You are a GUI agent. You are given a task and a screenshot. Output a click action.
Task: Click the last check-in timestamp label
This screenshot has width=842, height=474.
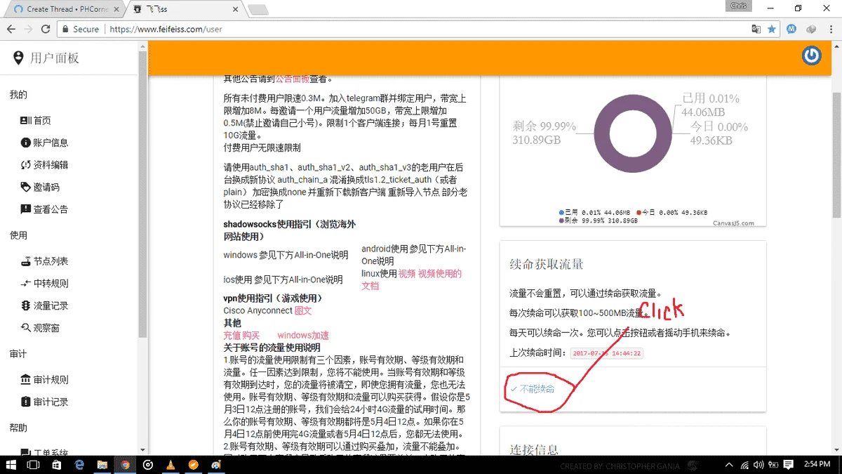[606, 353]
